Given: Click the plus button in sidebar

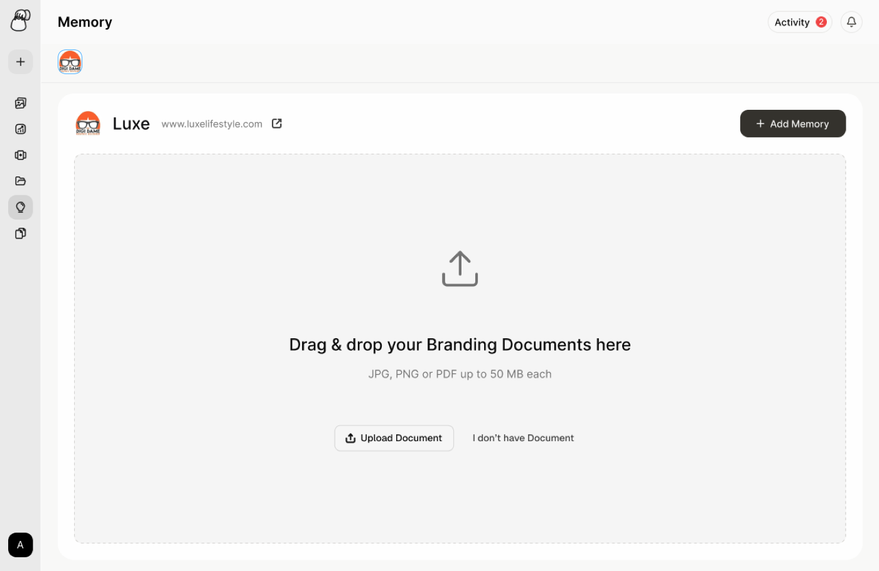Looking at the screenshot, I should click(x=21, y=61).
